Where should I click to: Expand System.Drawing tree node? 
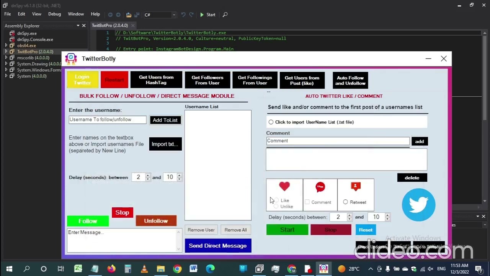coord(6,64)
